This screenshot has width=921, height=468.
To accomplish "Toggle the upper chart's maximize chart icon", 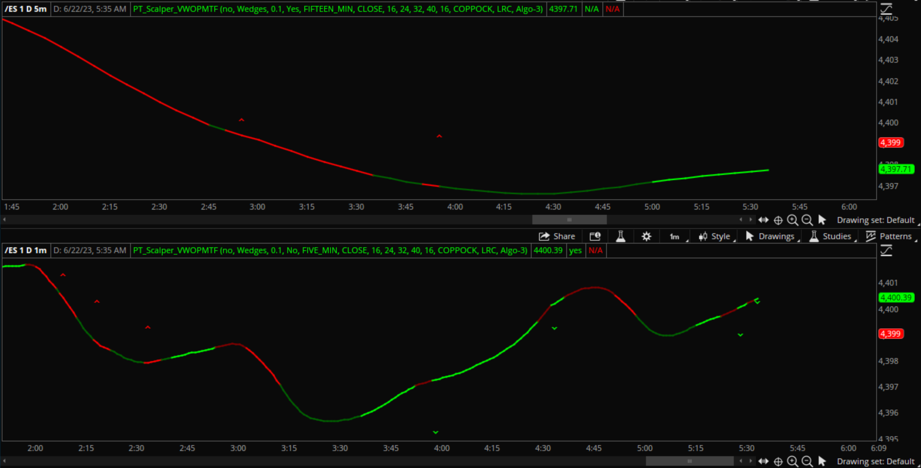I will [x=887, y=8].
